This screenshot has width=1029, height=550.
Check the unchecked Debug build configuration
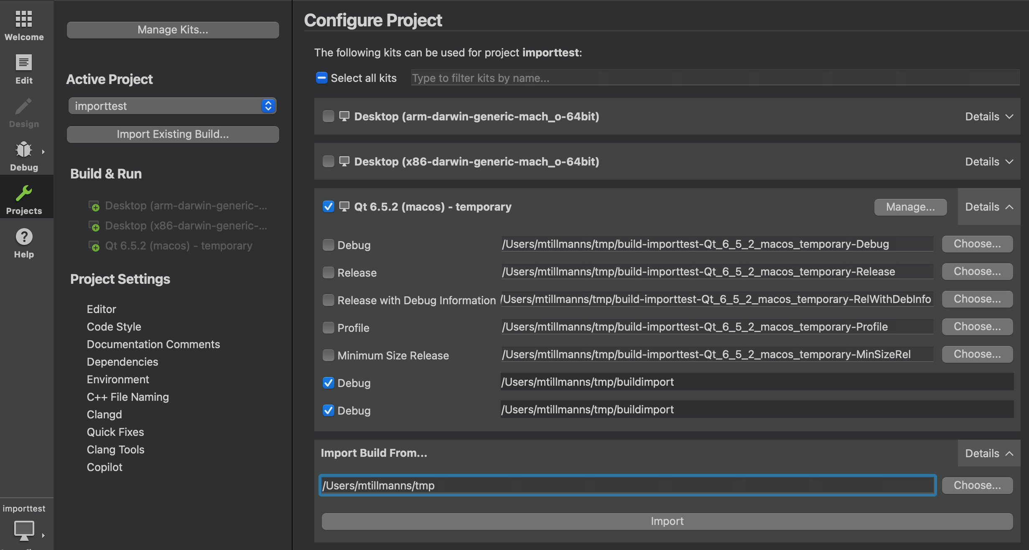coord(328,245)
